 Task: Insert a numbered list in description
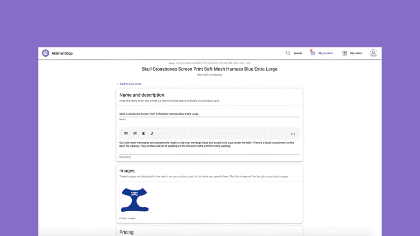(135, 134)
